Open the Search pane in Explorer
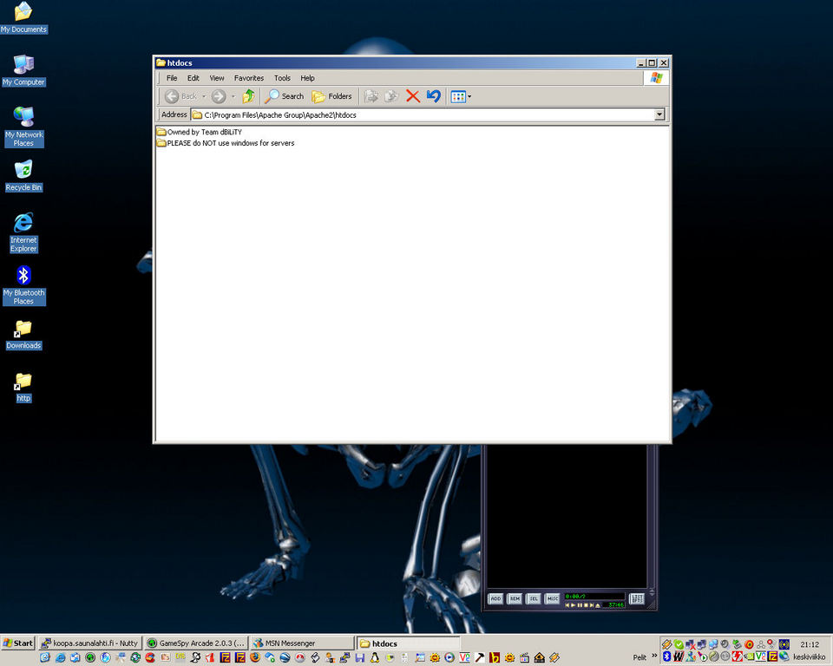 285,96
